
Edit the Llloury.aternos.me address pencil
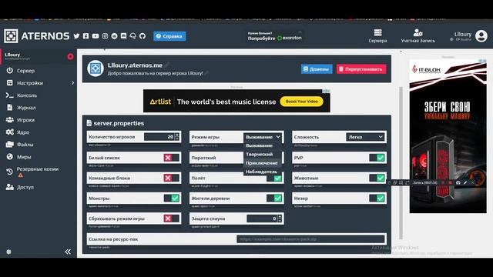[166, 65]
